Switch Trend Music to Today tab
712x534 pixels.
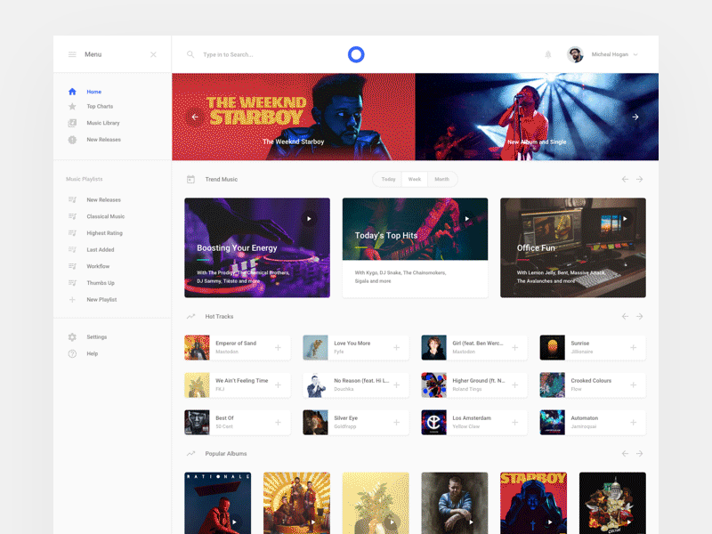point(388,180)
